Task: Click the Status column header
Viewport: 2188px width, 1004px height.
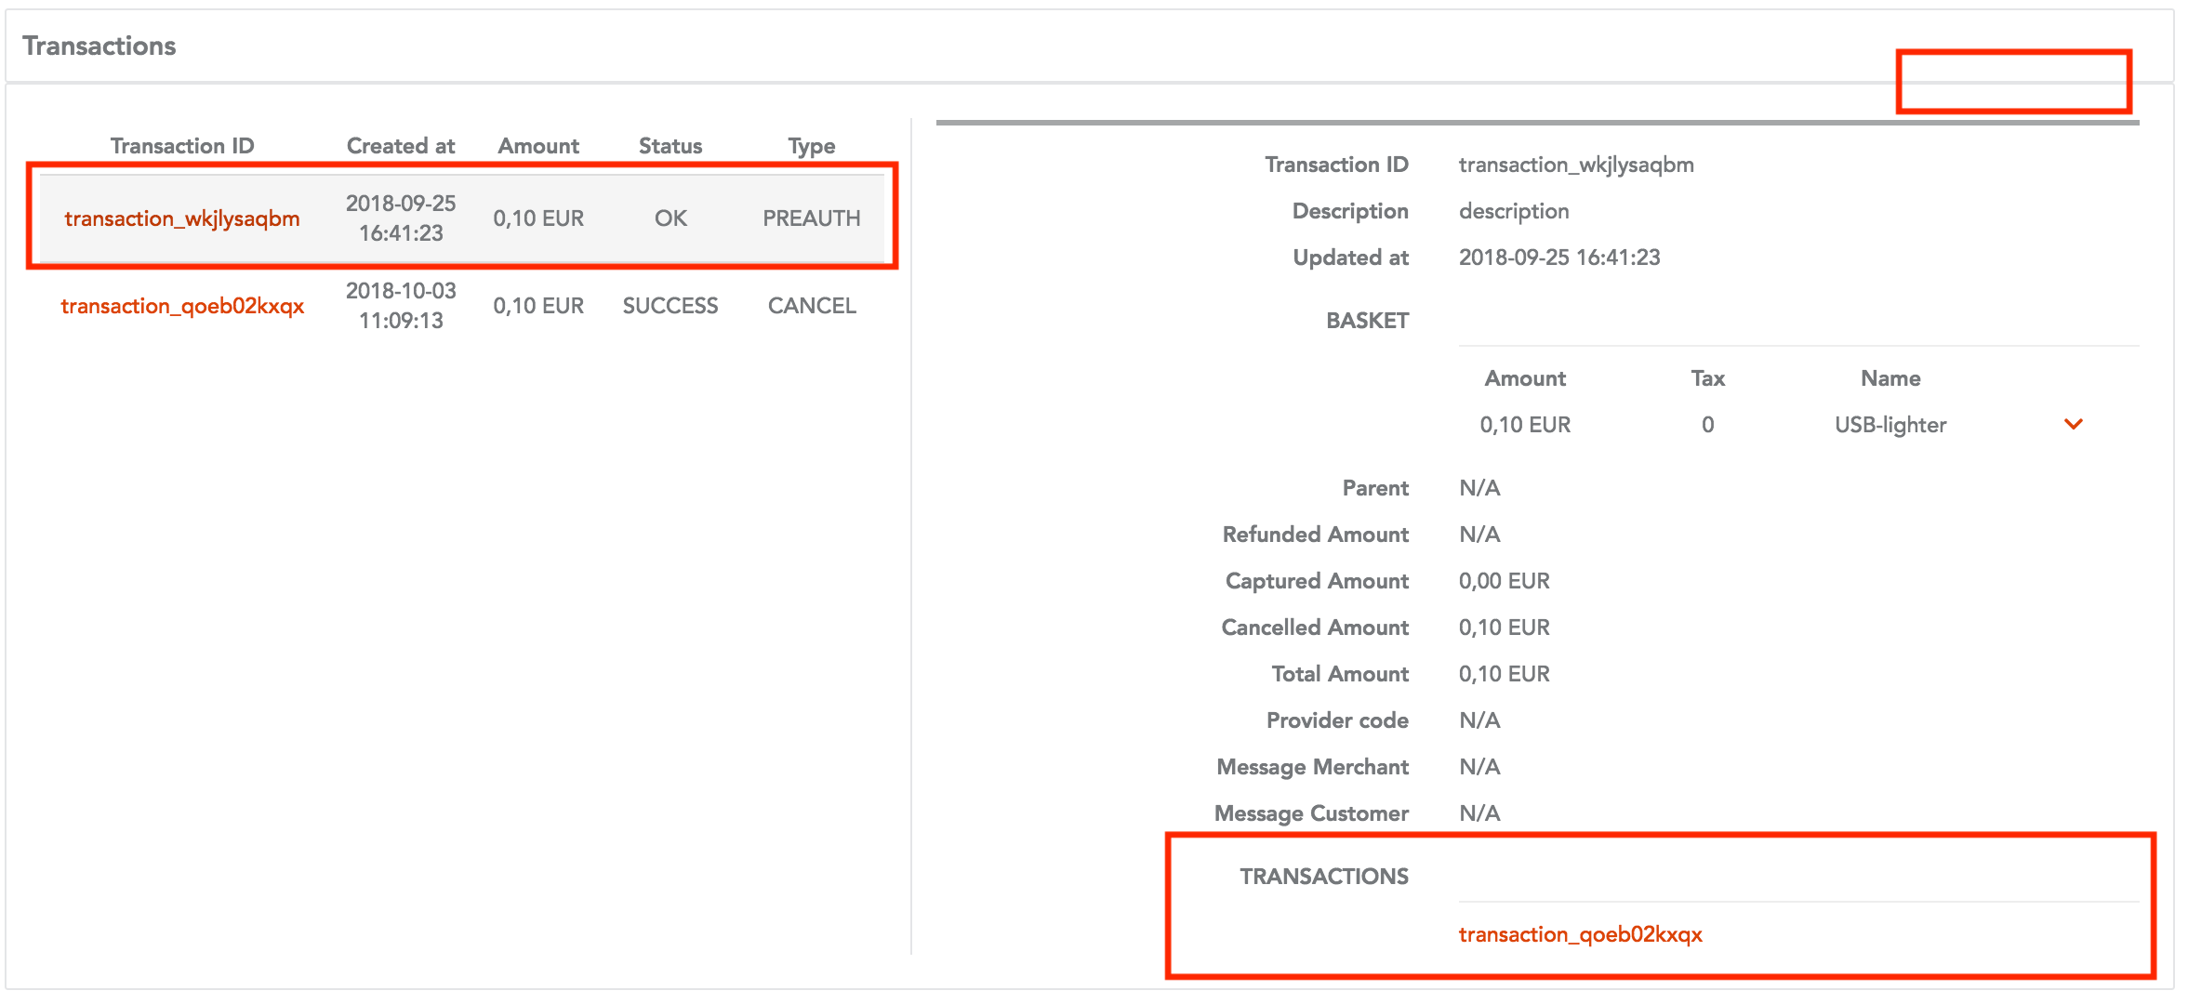Action: click(670, 146)
